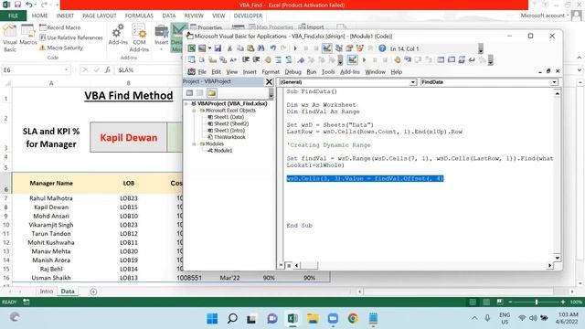Click the Outdent icon in Edit toolbar
The height and width of the screenshot is (329, 585).
[256, 59]
